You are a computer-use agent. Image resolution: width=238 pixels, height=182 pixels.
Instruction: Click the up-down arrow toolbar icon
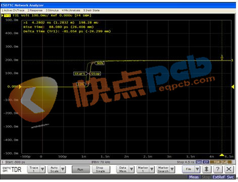click(x=206, y=169)
